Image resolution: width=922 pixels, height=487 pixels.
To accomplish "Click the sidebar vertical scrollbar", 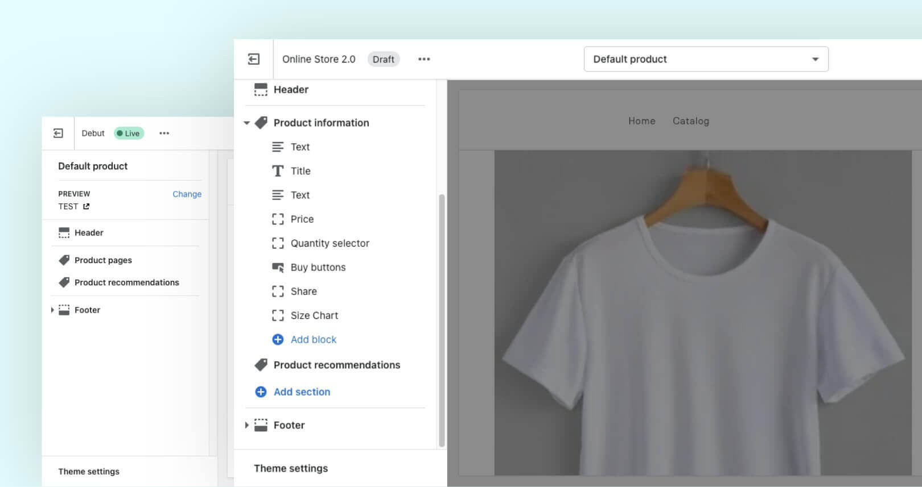I will pos(442,320).
